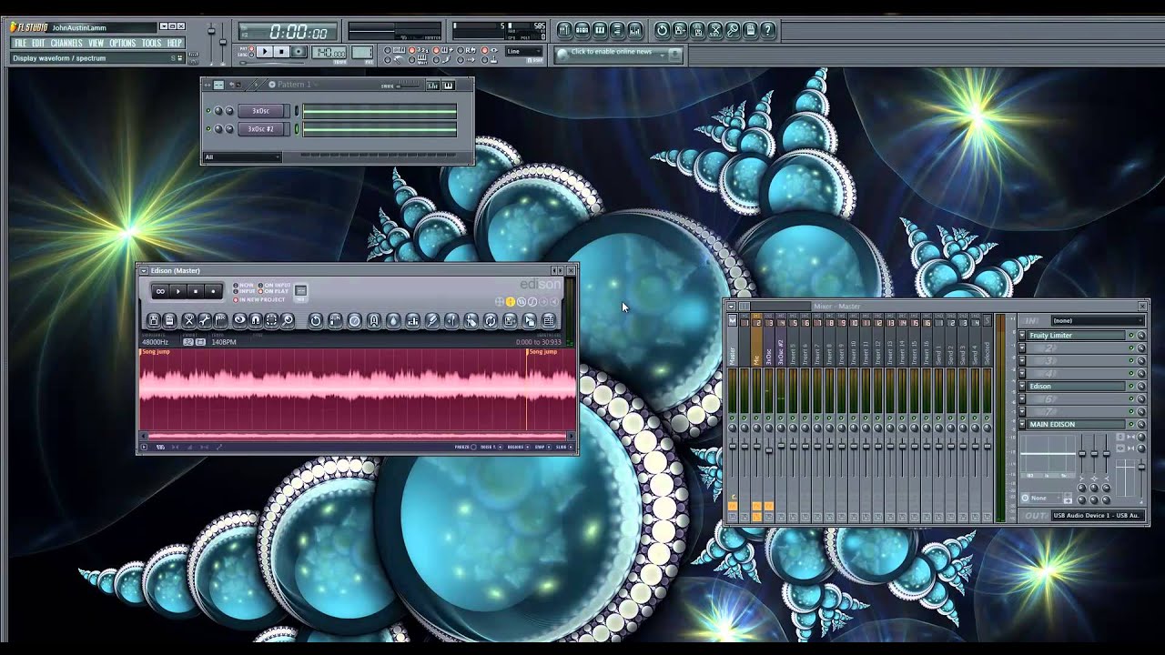Disable the Fruity Limiter effect green LED

click(x=1131, y=336)
